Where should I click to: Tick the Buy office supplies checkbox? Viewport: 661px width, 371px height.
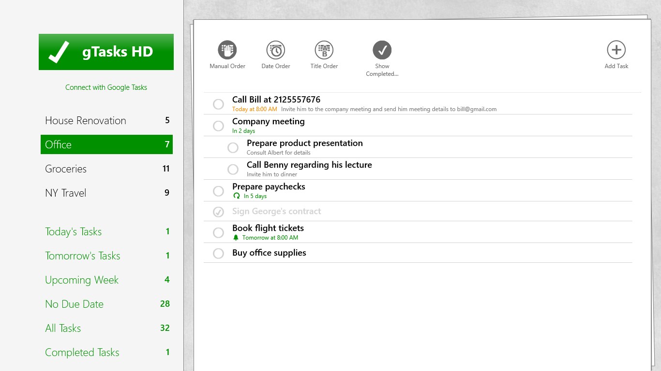(218, 253)
